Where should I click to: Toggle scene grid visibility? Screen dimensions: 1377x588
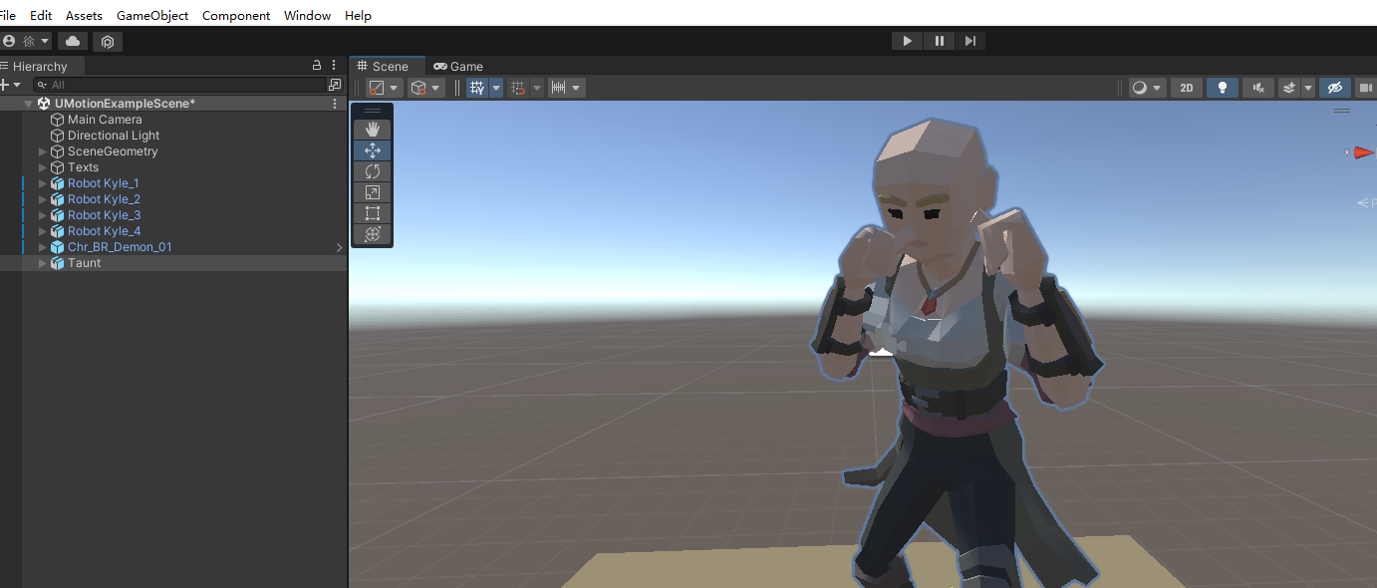point(477,88)
